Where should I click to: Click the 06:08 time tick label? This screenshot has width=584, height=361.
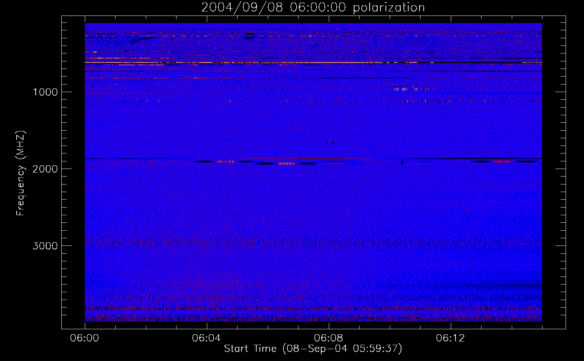pyautogui.click(x=328, y=338)
